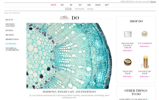
Task: Open the Detoxes / Cleanses category
Action: (10, 25)
